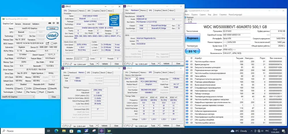The width and height of the screenshot is (288, 134).
Task: Click Close in the CPU-Z SPD window
Action: 178,126
